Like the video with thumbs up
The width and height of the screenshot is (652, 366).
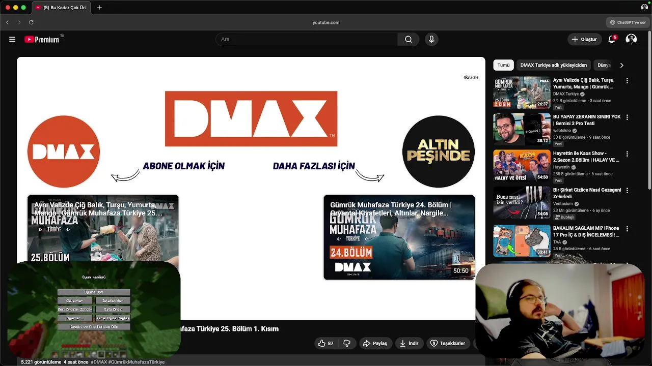326,344
